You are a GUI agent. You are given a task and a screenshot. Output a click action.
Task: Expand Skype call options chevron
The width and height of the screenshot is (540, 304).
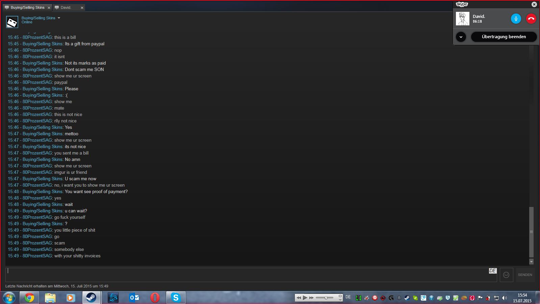pos(461,37)
